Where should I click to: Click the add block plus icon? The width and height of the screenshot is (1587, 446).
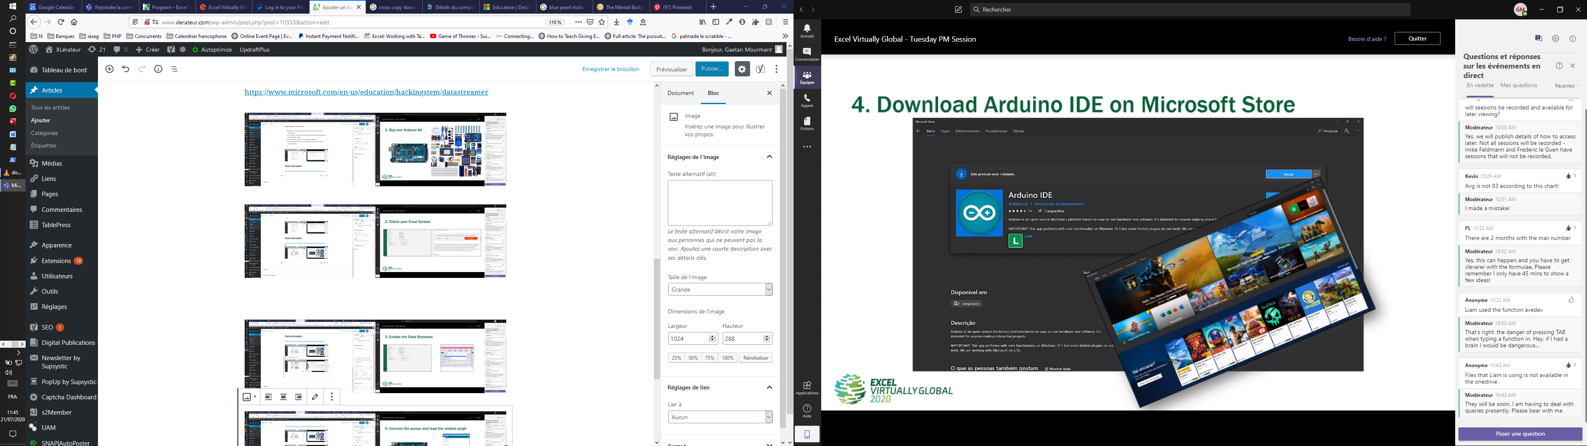(x=110, y=69)
